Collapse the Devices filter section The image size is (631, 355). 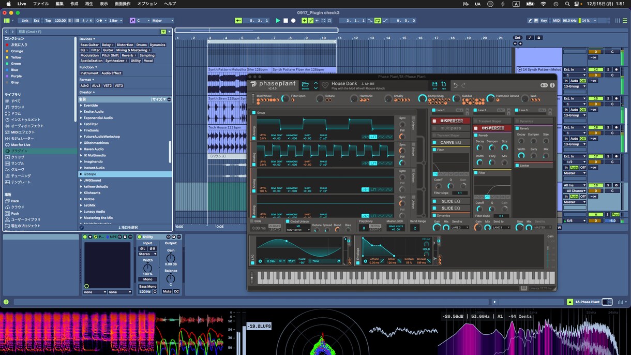[x=87, y=39]
